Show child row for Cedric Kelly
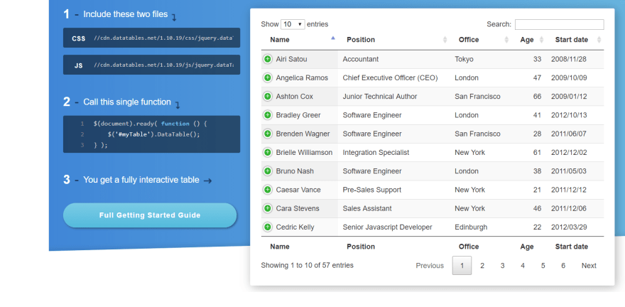This screenshot has width=625, height=307. coord(268,227)
